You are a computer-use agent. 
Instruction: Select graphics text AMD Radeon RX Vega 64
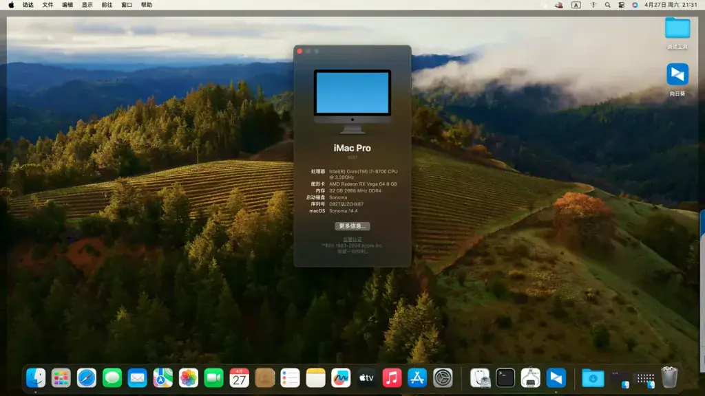363,184
